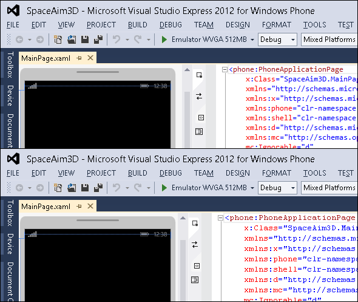Close MainPage.xaml tab in top window
The width and height of the screenshot is (358, 302).
pos(90,58)
